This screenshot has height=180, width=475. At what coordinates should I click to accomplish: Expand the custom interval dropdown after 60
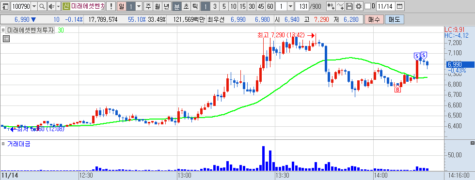coord(290,6)
